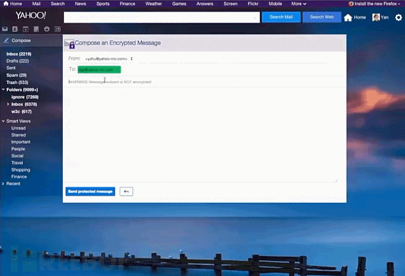405x276 pixels.
Task: Open the More menu in top bar
Action: click(299, 4)
